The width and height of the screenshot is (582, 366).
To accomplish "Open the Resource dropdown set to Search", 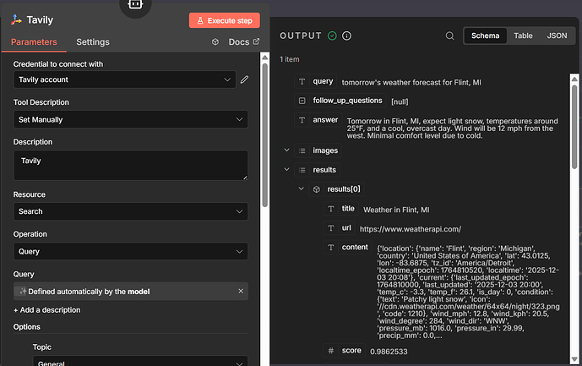I will [130, 211].
